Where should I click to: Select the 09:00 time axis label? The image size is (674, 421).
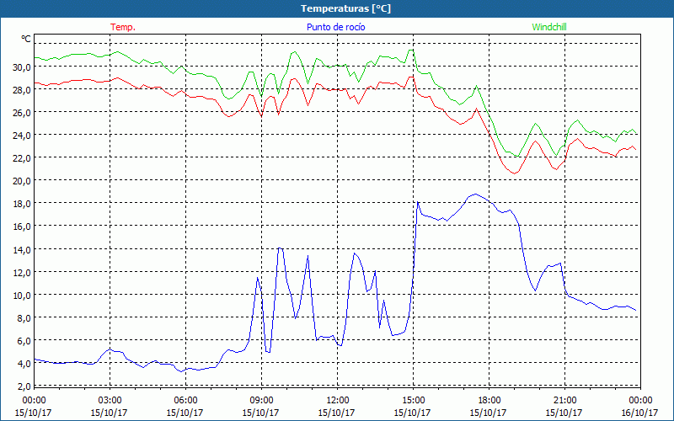(261, 400)
